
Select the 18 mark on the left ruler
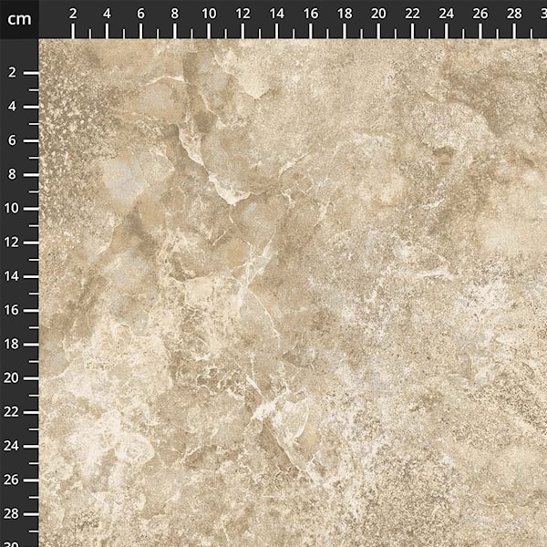pos(14,345)
